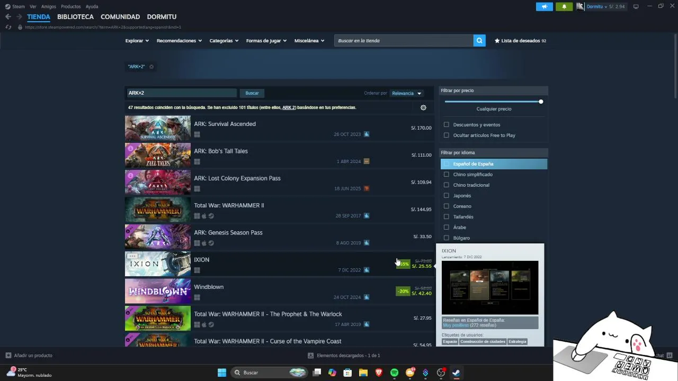This screenshot has width=678, height=381.
Task: Open the Relevancia sort dropdown
Action: point(406,93)
